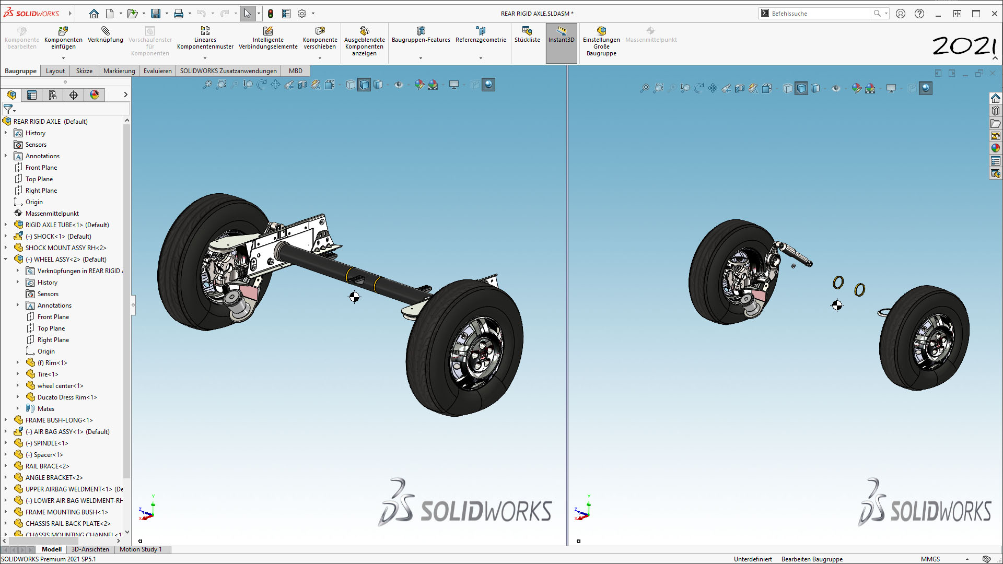Open Appearances tab in right task pane
The height and width of the screenshot is (564, 1003).
point(996,148)
